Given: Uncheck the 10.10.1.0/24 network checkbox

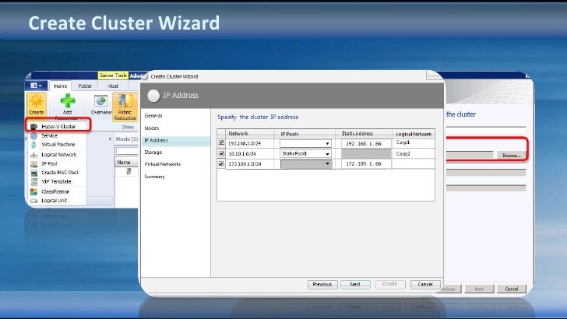Looking at the screenshot, I should click(x=221, y=153).
